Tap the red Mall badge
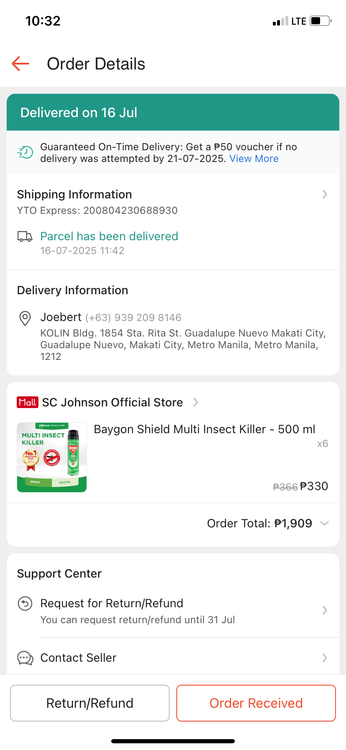 point(28,402)
